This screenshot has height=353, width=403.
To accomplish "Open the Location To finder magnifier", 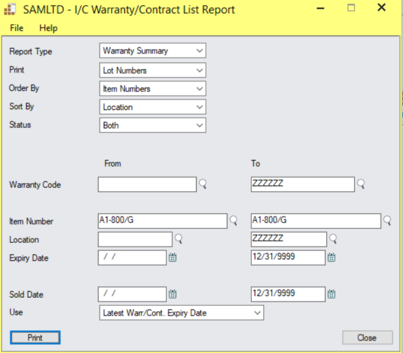I will [x=333, y=239].
